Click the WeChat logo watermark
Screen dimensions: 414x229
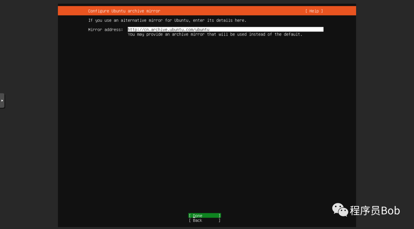[x=340, y=210]
